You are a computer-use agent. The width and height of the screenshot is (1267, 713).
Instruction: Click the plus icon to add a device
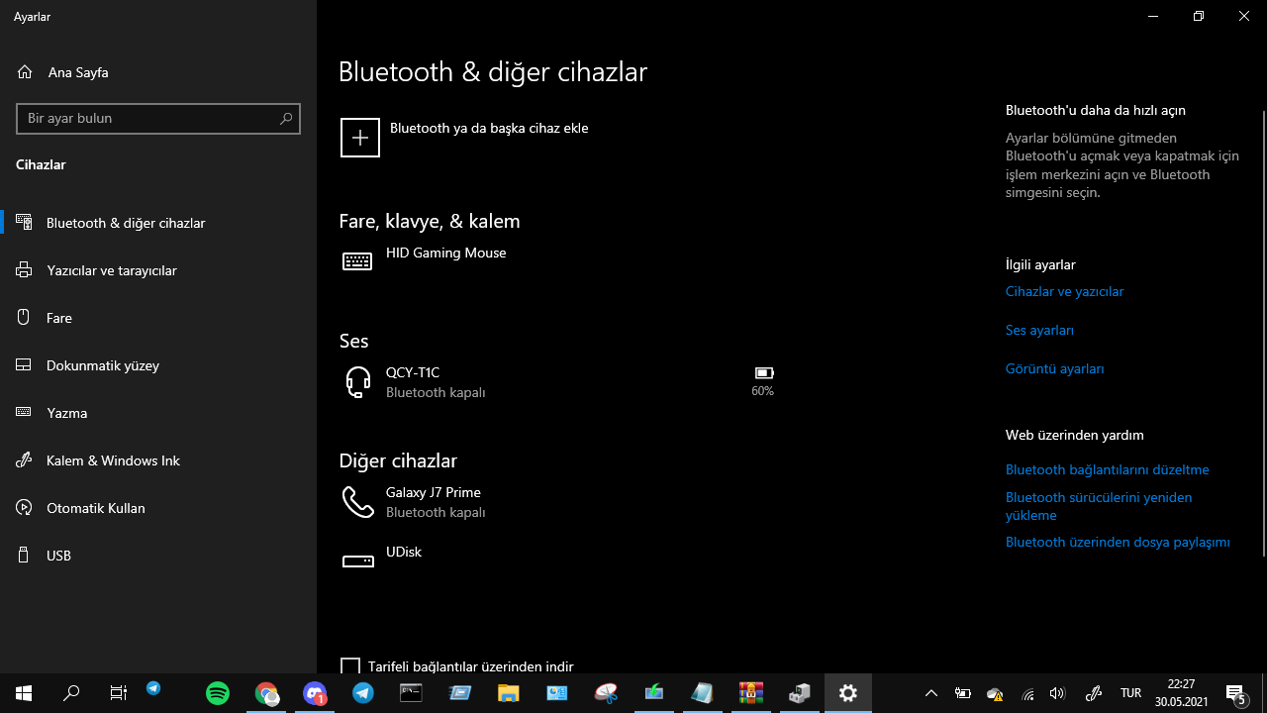[x=360, y=138]
